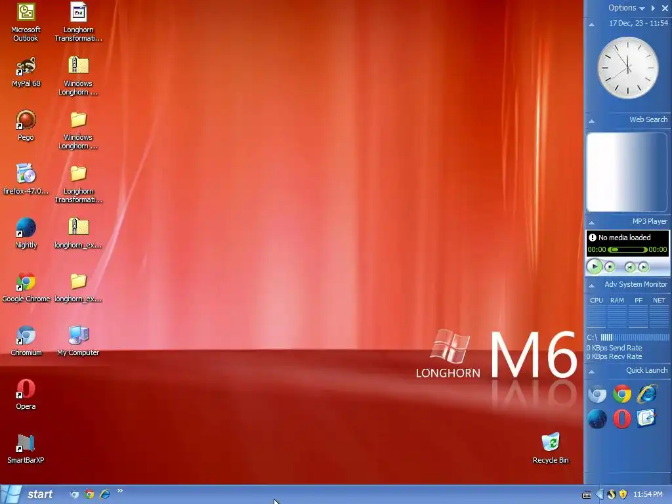Launch Internet Explorer from sidebar Quick Launch
The height and width of the screenshot is (504, 672).
tap(646, 394)
